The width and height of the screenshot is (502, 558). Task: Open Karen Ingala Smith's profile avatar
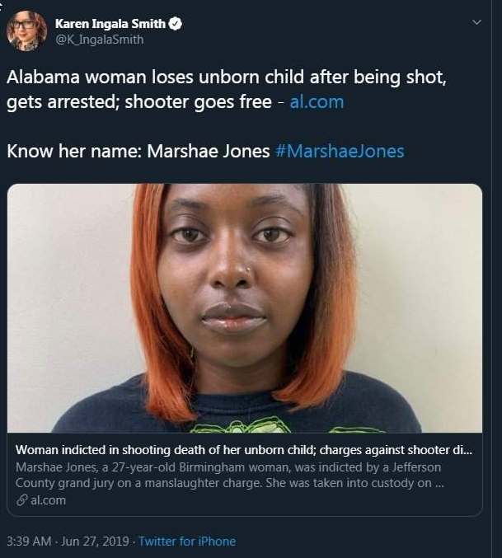[26, 31]
